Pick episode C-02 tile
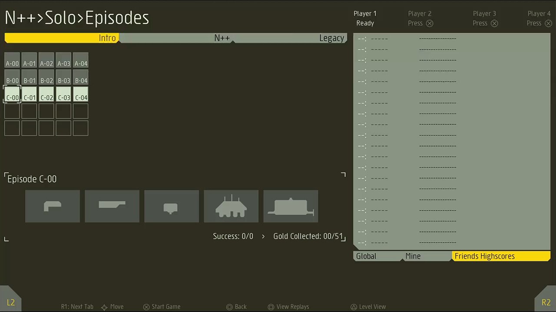 (46, 94)
